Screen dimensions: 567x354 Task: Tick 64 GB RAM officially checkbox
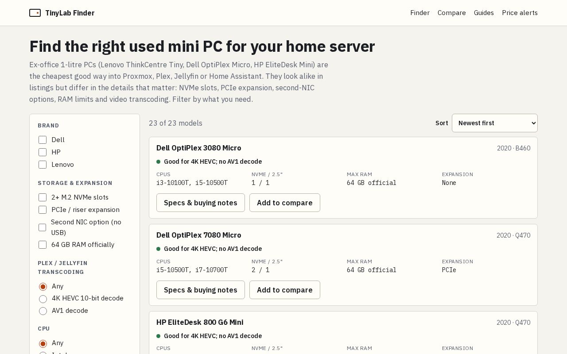pyautogui.click(x=43, y=245)
